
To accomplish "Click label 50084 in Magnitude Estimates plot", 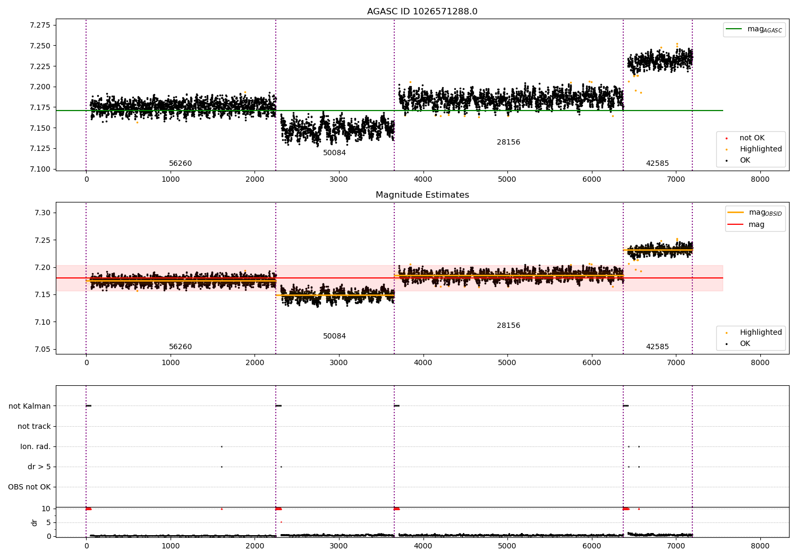I will (x=334, y=336).
